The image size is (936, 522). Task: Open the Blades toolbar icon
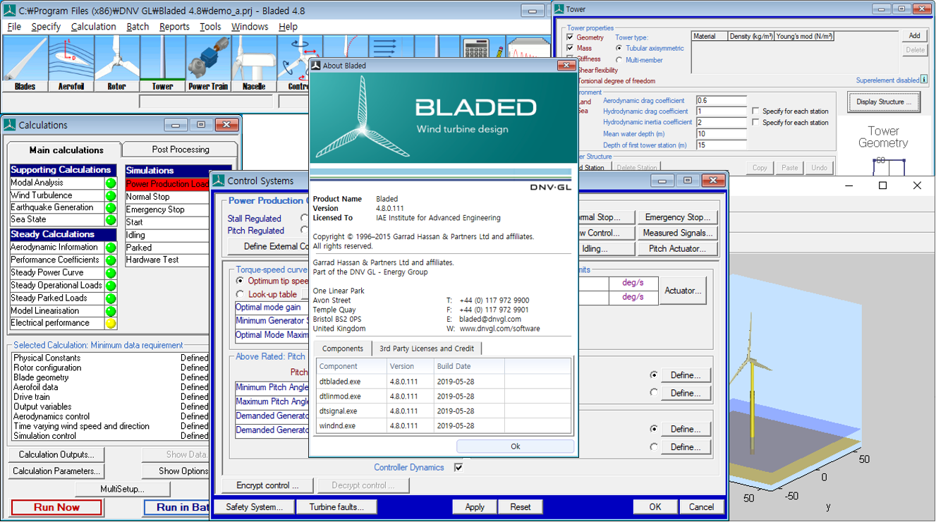click(x=25, y=63)
